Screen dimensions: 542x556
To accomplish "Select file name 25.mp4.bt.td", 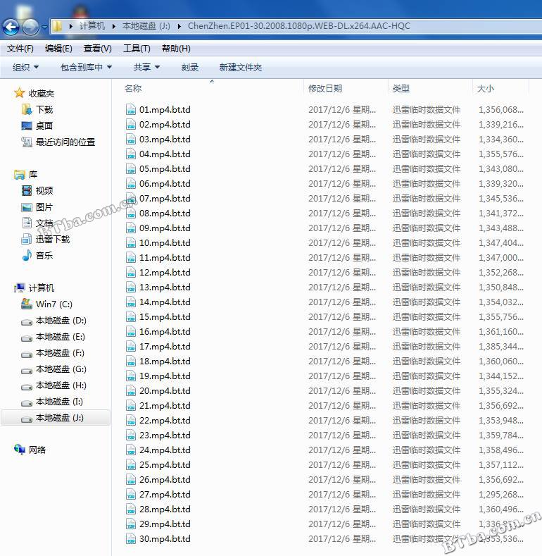I will click(165, 464).
